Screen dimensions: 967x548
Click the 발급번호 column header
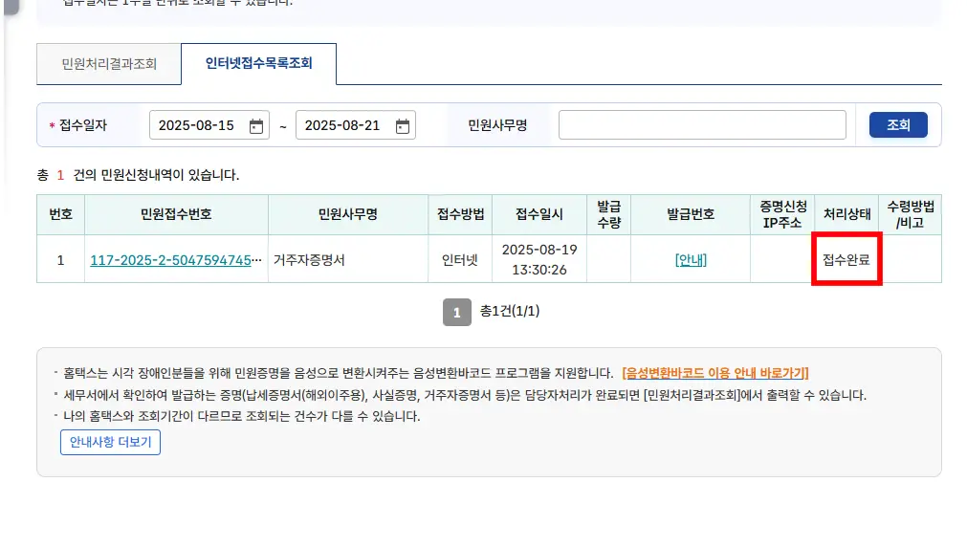tap(691, 214)
